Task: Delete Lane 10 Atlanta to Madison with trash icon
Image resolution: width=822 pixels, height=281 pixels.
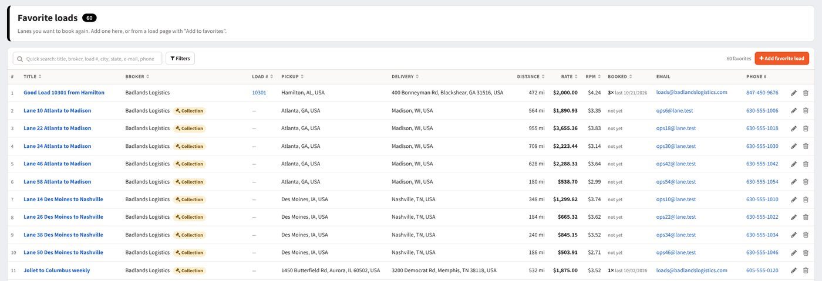Action: (x=806, y=110)
